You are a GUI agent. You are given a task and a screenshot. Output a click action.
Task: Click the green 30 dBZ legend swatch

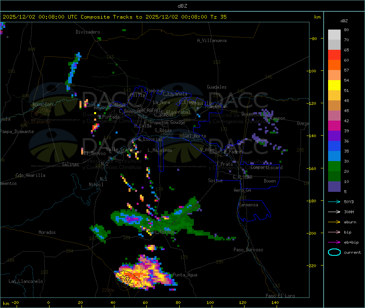click(334, 166)
